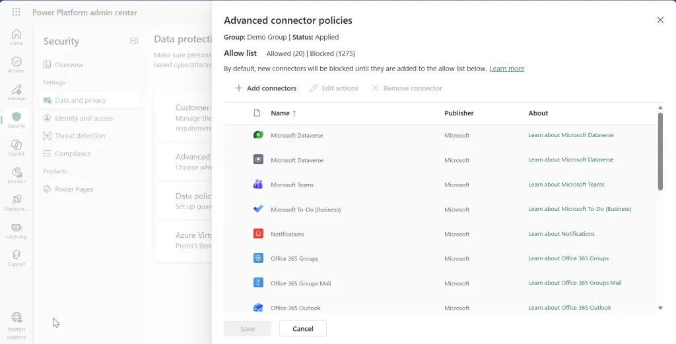Click the Office 365 Outlook connector icon

(258, 308)
